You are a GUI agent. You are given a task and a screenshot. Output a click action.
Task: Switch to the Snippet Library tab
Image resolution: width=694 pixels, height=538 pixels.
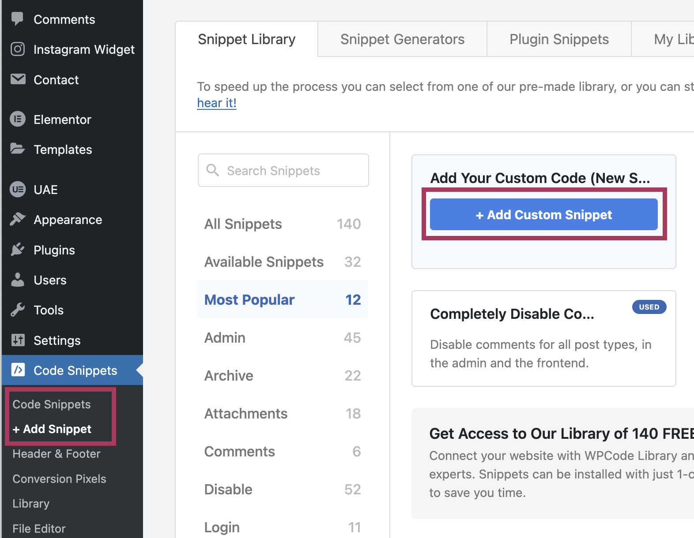(x=246, y=39)
